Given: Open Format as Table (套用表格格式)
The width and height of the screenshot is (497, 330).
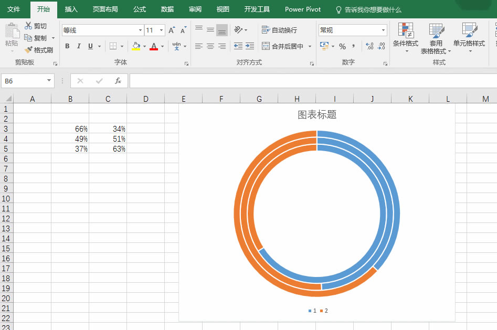Looking at the screenshot, I should [436, 38].
